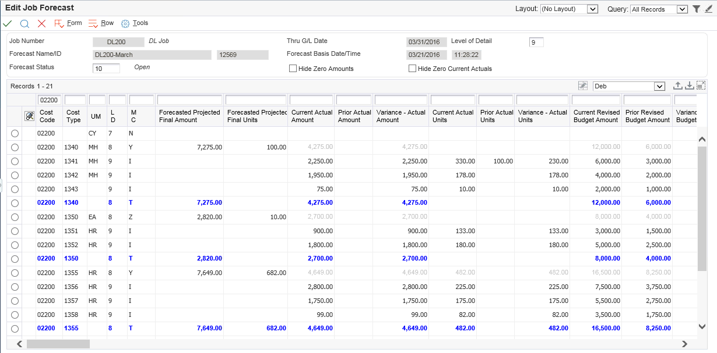Select the cost type 1341 row radio button

click(x=15, y=161)
